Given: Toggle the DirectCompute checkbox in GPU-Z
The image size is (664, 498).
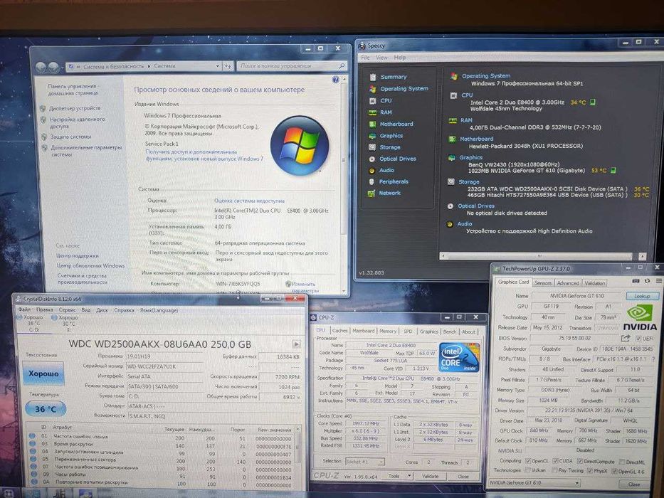Looking at the screenshot, I should click(x=580, y=461).
